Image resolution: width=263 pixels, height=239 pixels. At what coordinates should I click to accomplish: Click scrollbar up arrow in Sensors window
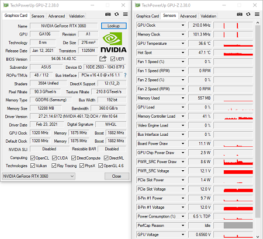coord(258,23)
